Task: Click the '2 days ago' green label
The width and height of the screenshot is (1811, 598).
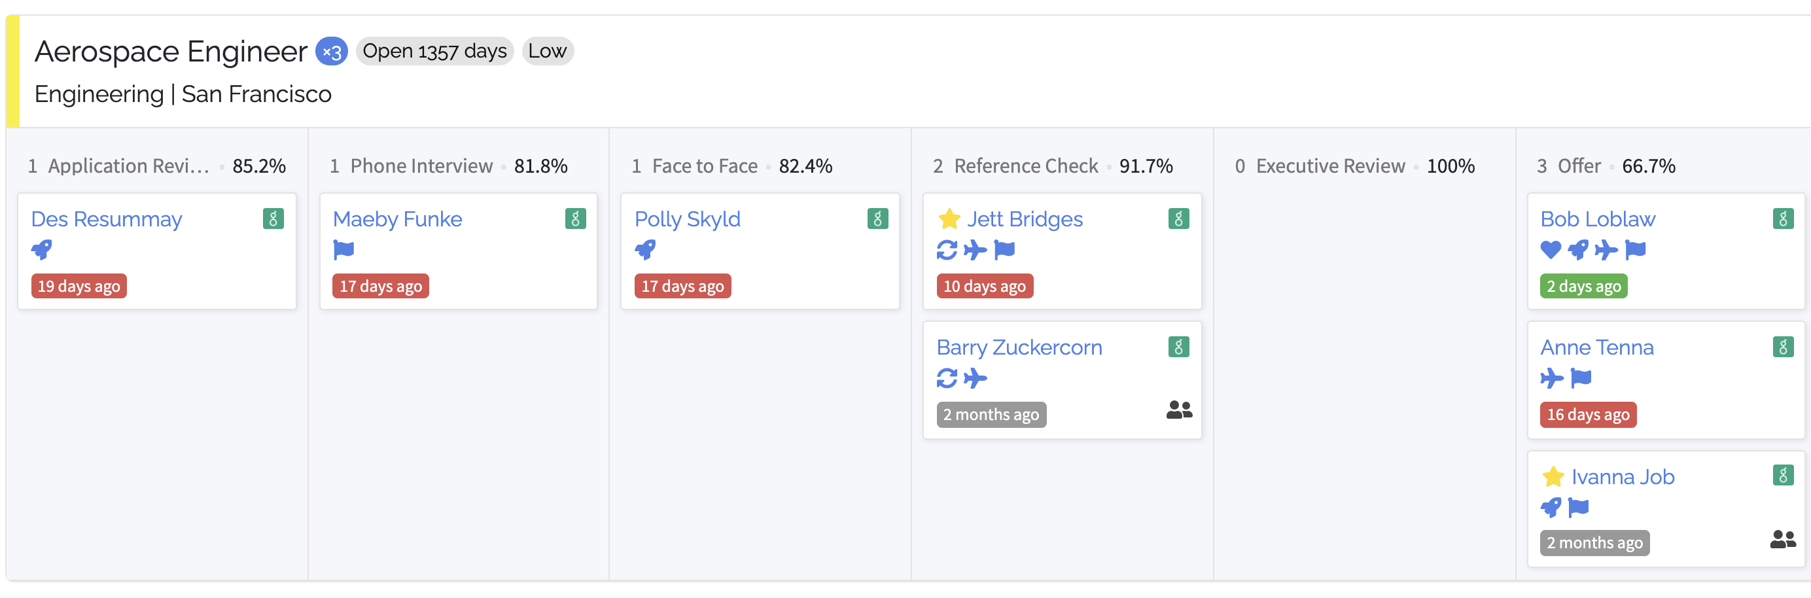Action: [1583, 286]
